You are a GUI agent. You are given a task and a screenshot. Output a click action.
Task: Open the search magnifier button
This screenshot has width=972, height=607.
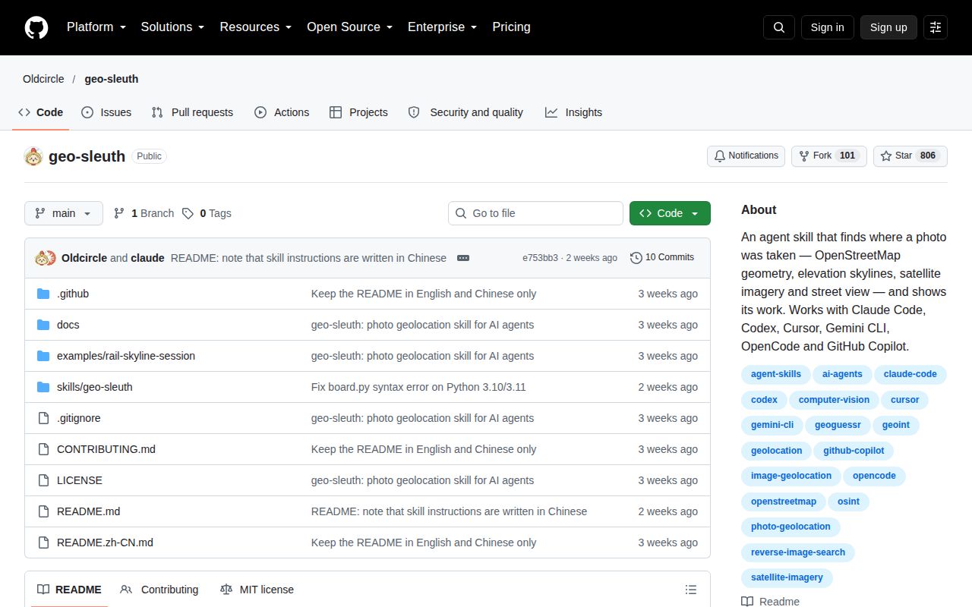tap(779, 27)
